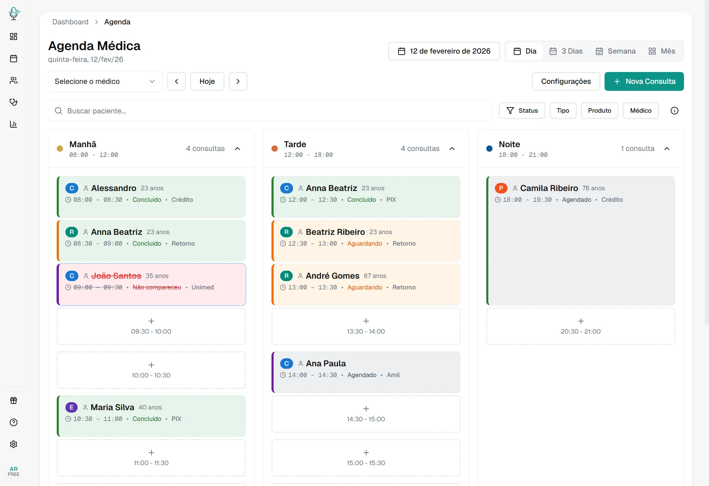The width and height of the screenshot is (709, 486).
Task: Collapse the Manhã section chevron
Action: click(x=237, y=149)
